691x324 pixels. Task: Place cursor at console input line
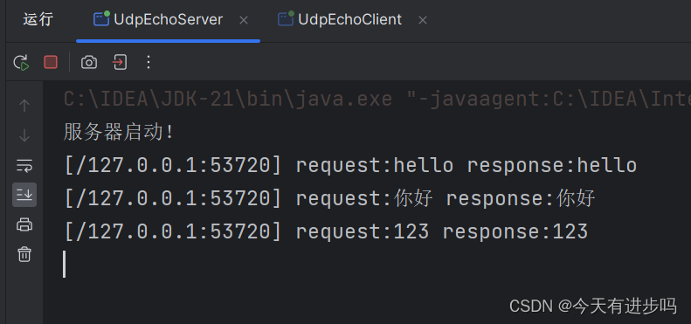click(65, 265)
